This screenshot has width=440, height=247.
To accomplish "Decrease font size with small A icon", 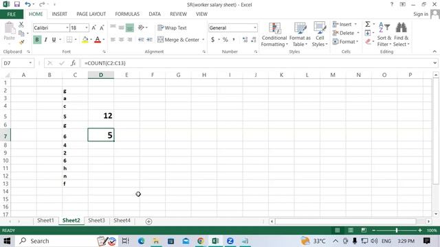I will tap(102, 27).
